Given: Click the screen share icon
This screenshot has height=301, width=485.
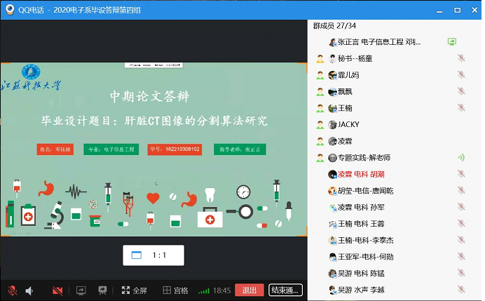Looking at the screenshot, I should pos(81,290).
